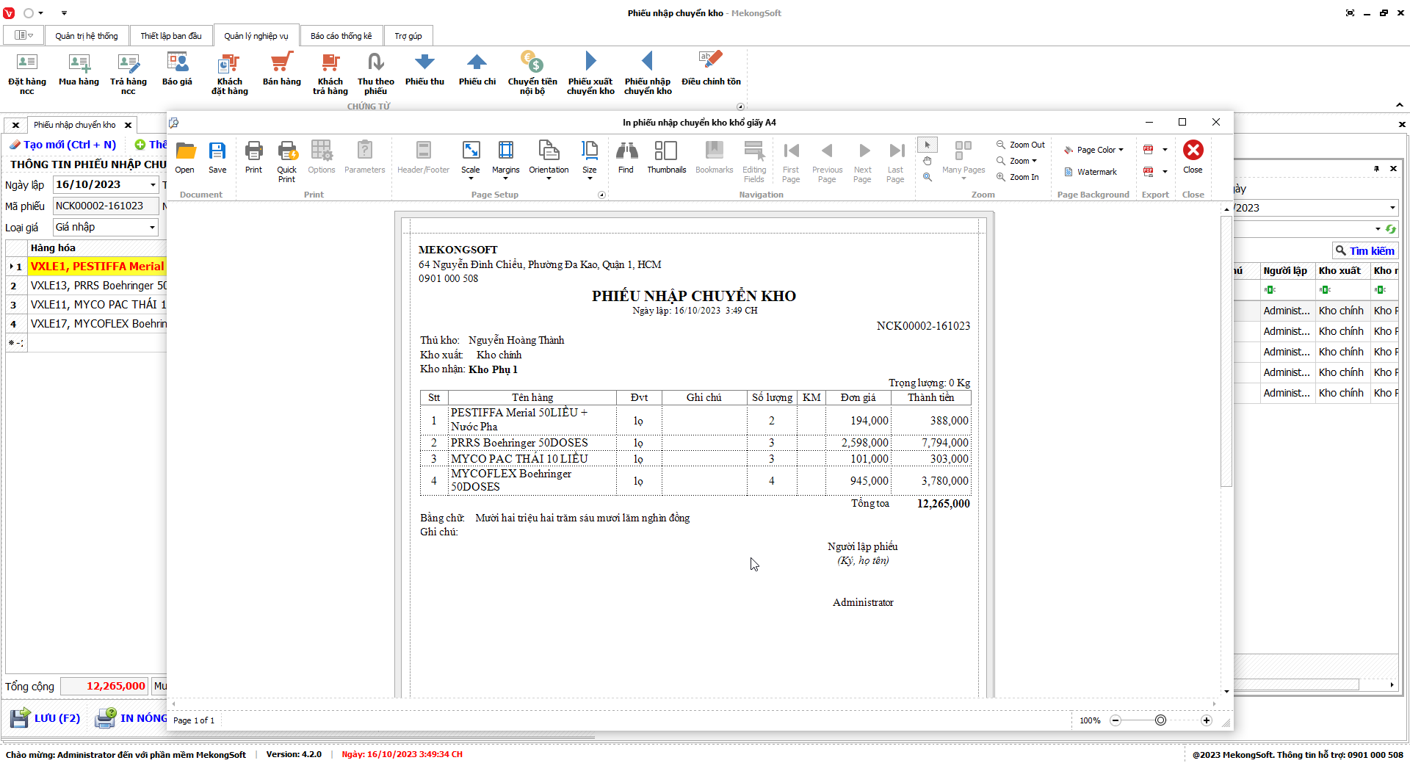The image size is (1410, 763).
Task: Select the Quản lý nghiệp vụ tab
Action: pyautogui.click(x=256, y=36)
